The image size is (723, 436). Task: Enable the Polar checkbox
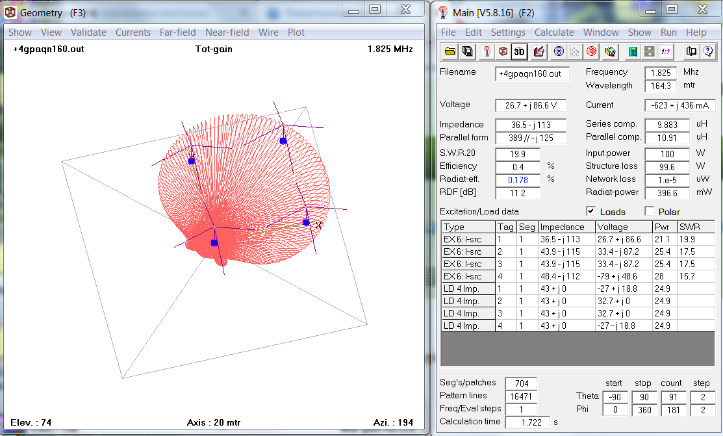pos(649,211)
